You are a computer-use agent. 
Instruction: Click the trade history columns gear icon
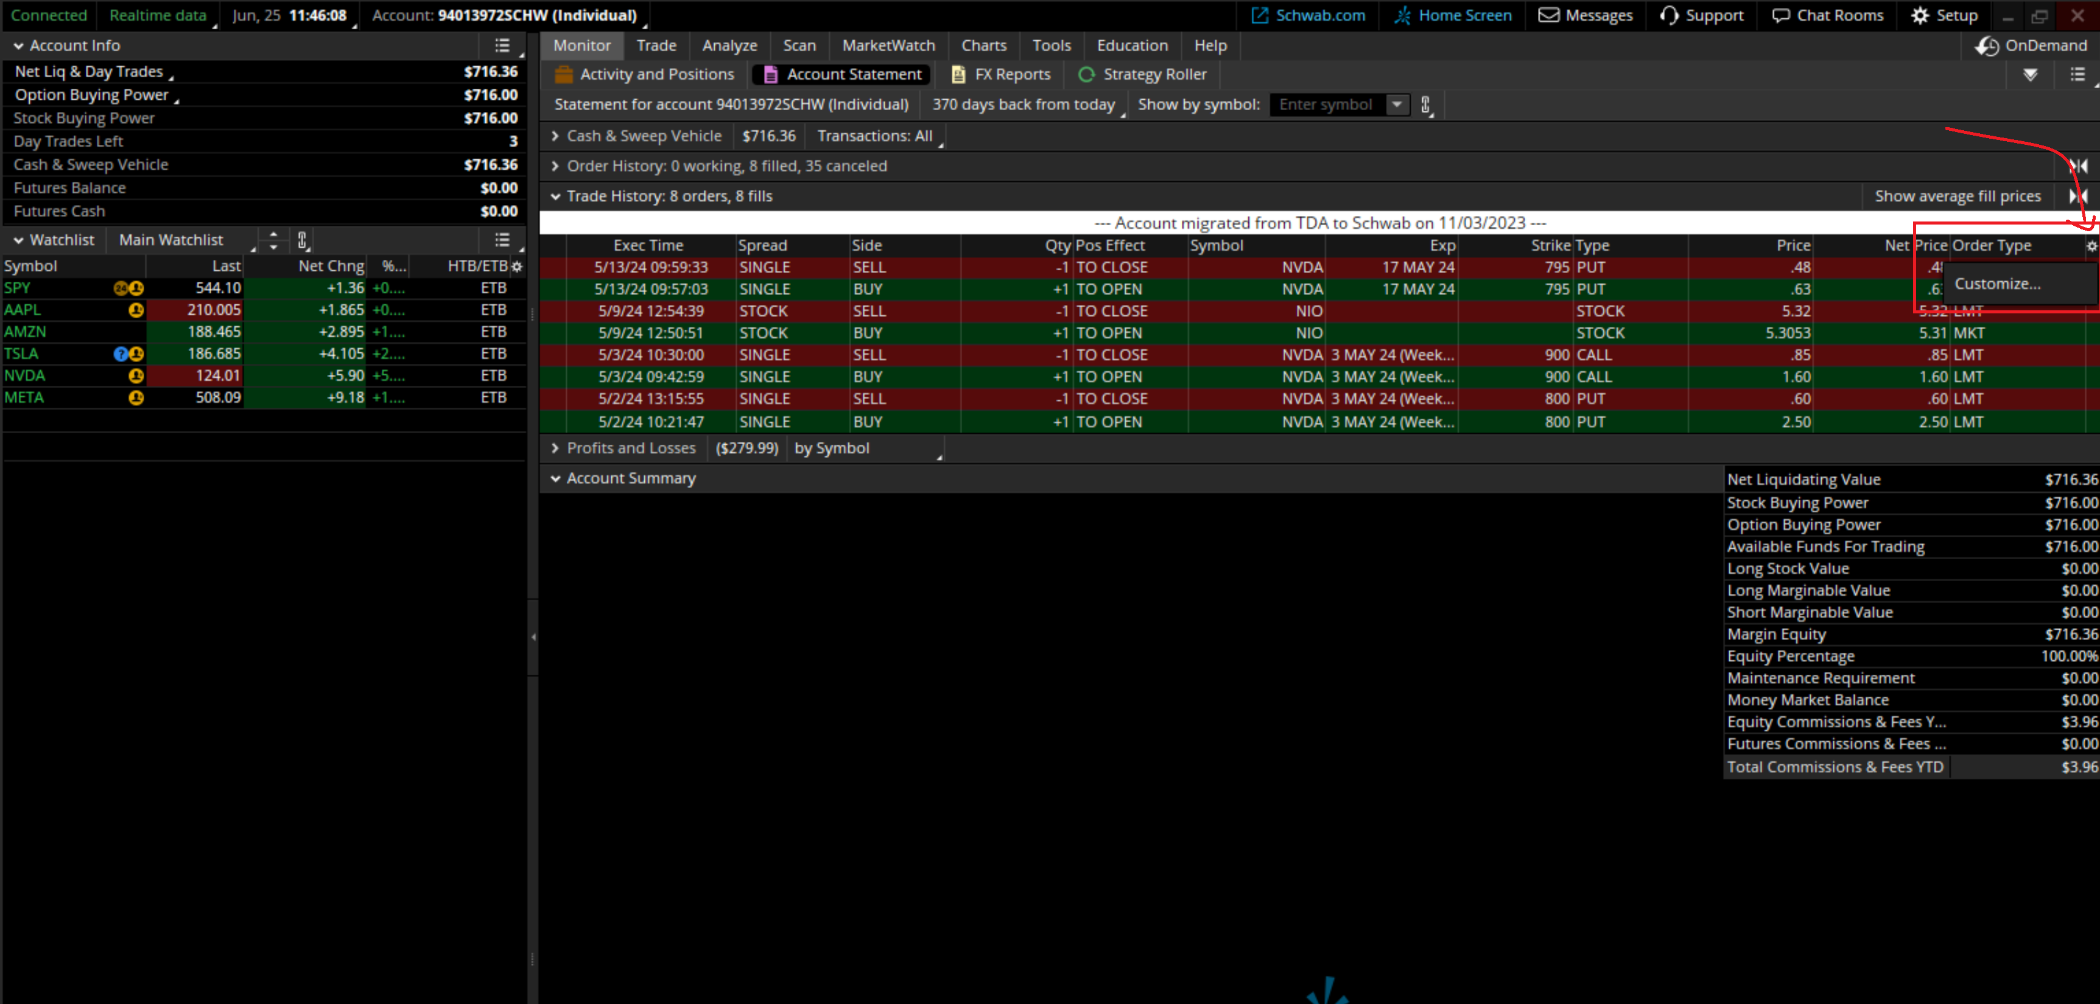click(2091, 246)
